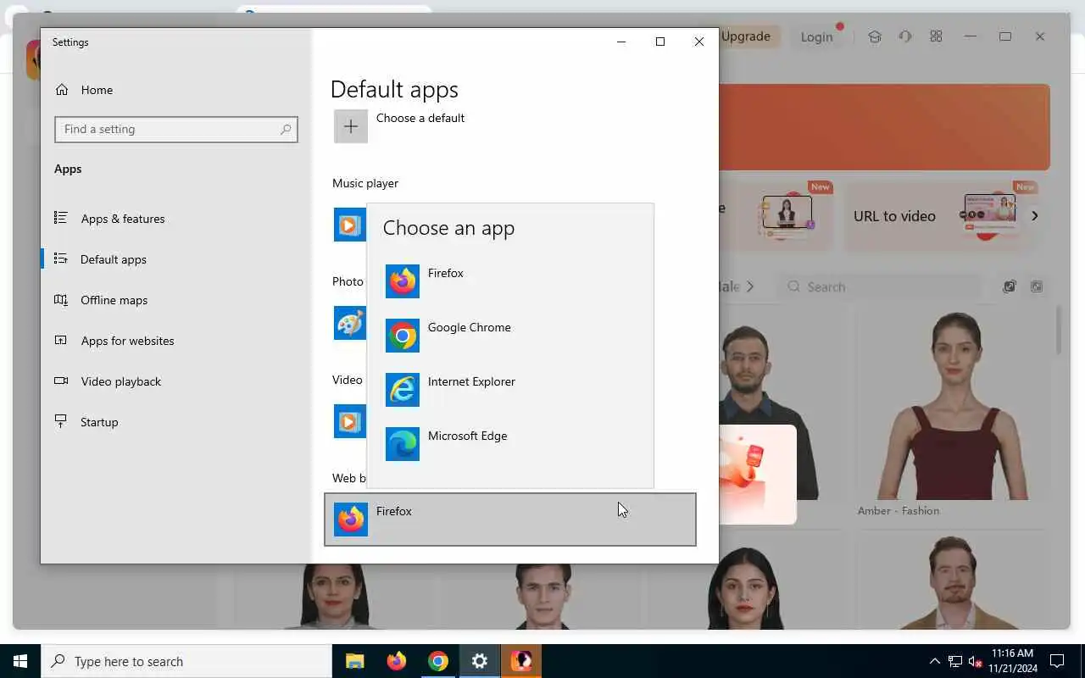The width and height of the screenshot is (1085, 678).
Task: Click the Find a setting search box
Action: point(176,129)
